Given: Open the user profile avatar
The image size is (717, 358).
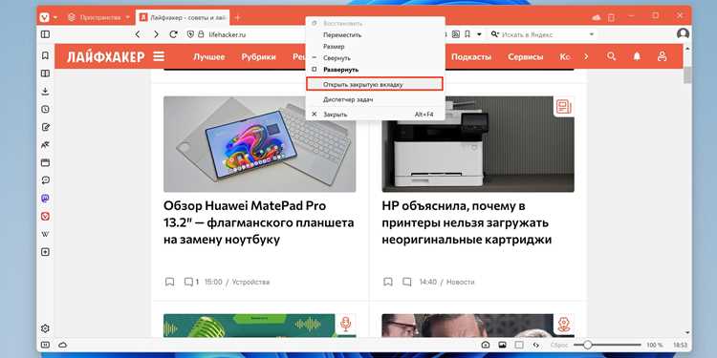Looking at the screenshot, I should pos(683,33).
